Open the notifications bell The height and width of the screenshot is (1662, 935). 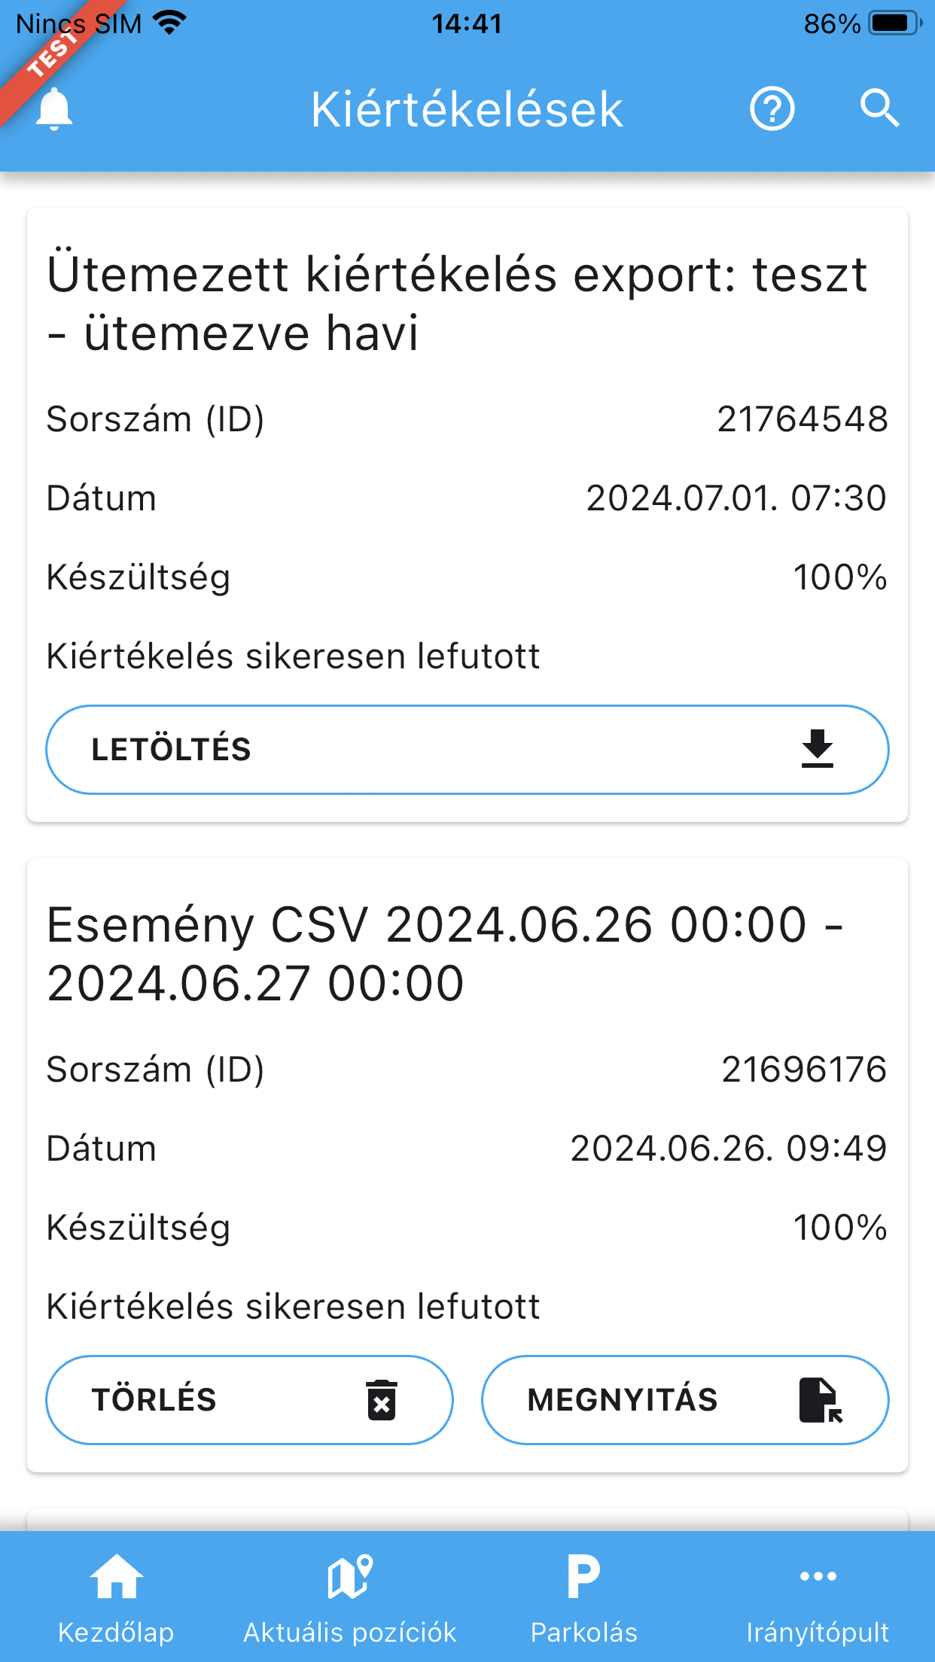tap(54, 109)
